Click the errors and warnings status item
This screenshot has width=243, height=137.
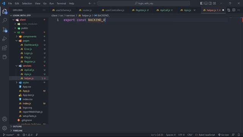[x=28, y=135]
